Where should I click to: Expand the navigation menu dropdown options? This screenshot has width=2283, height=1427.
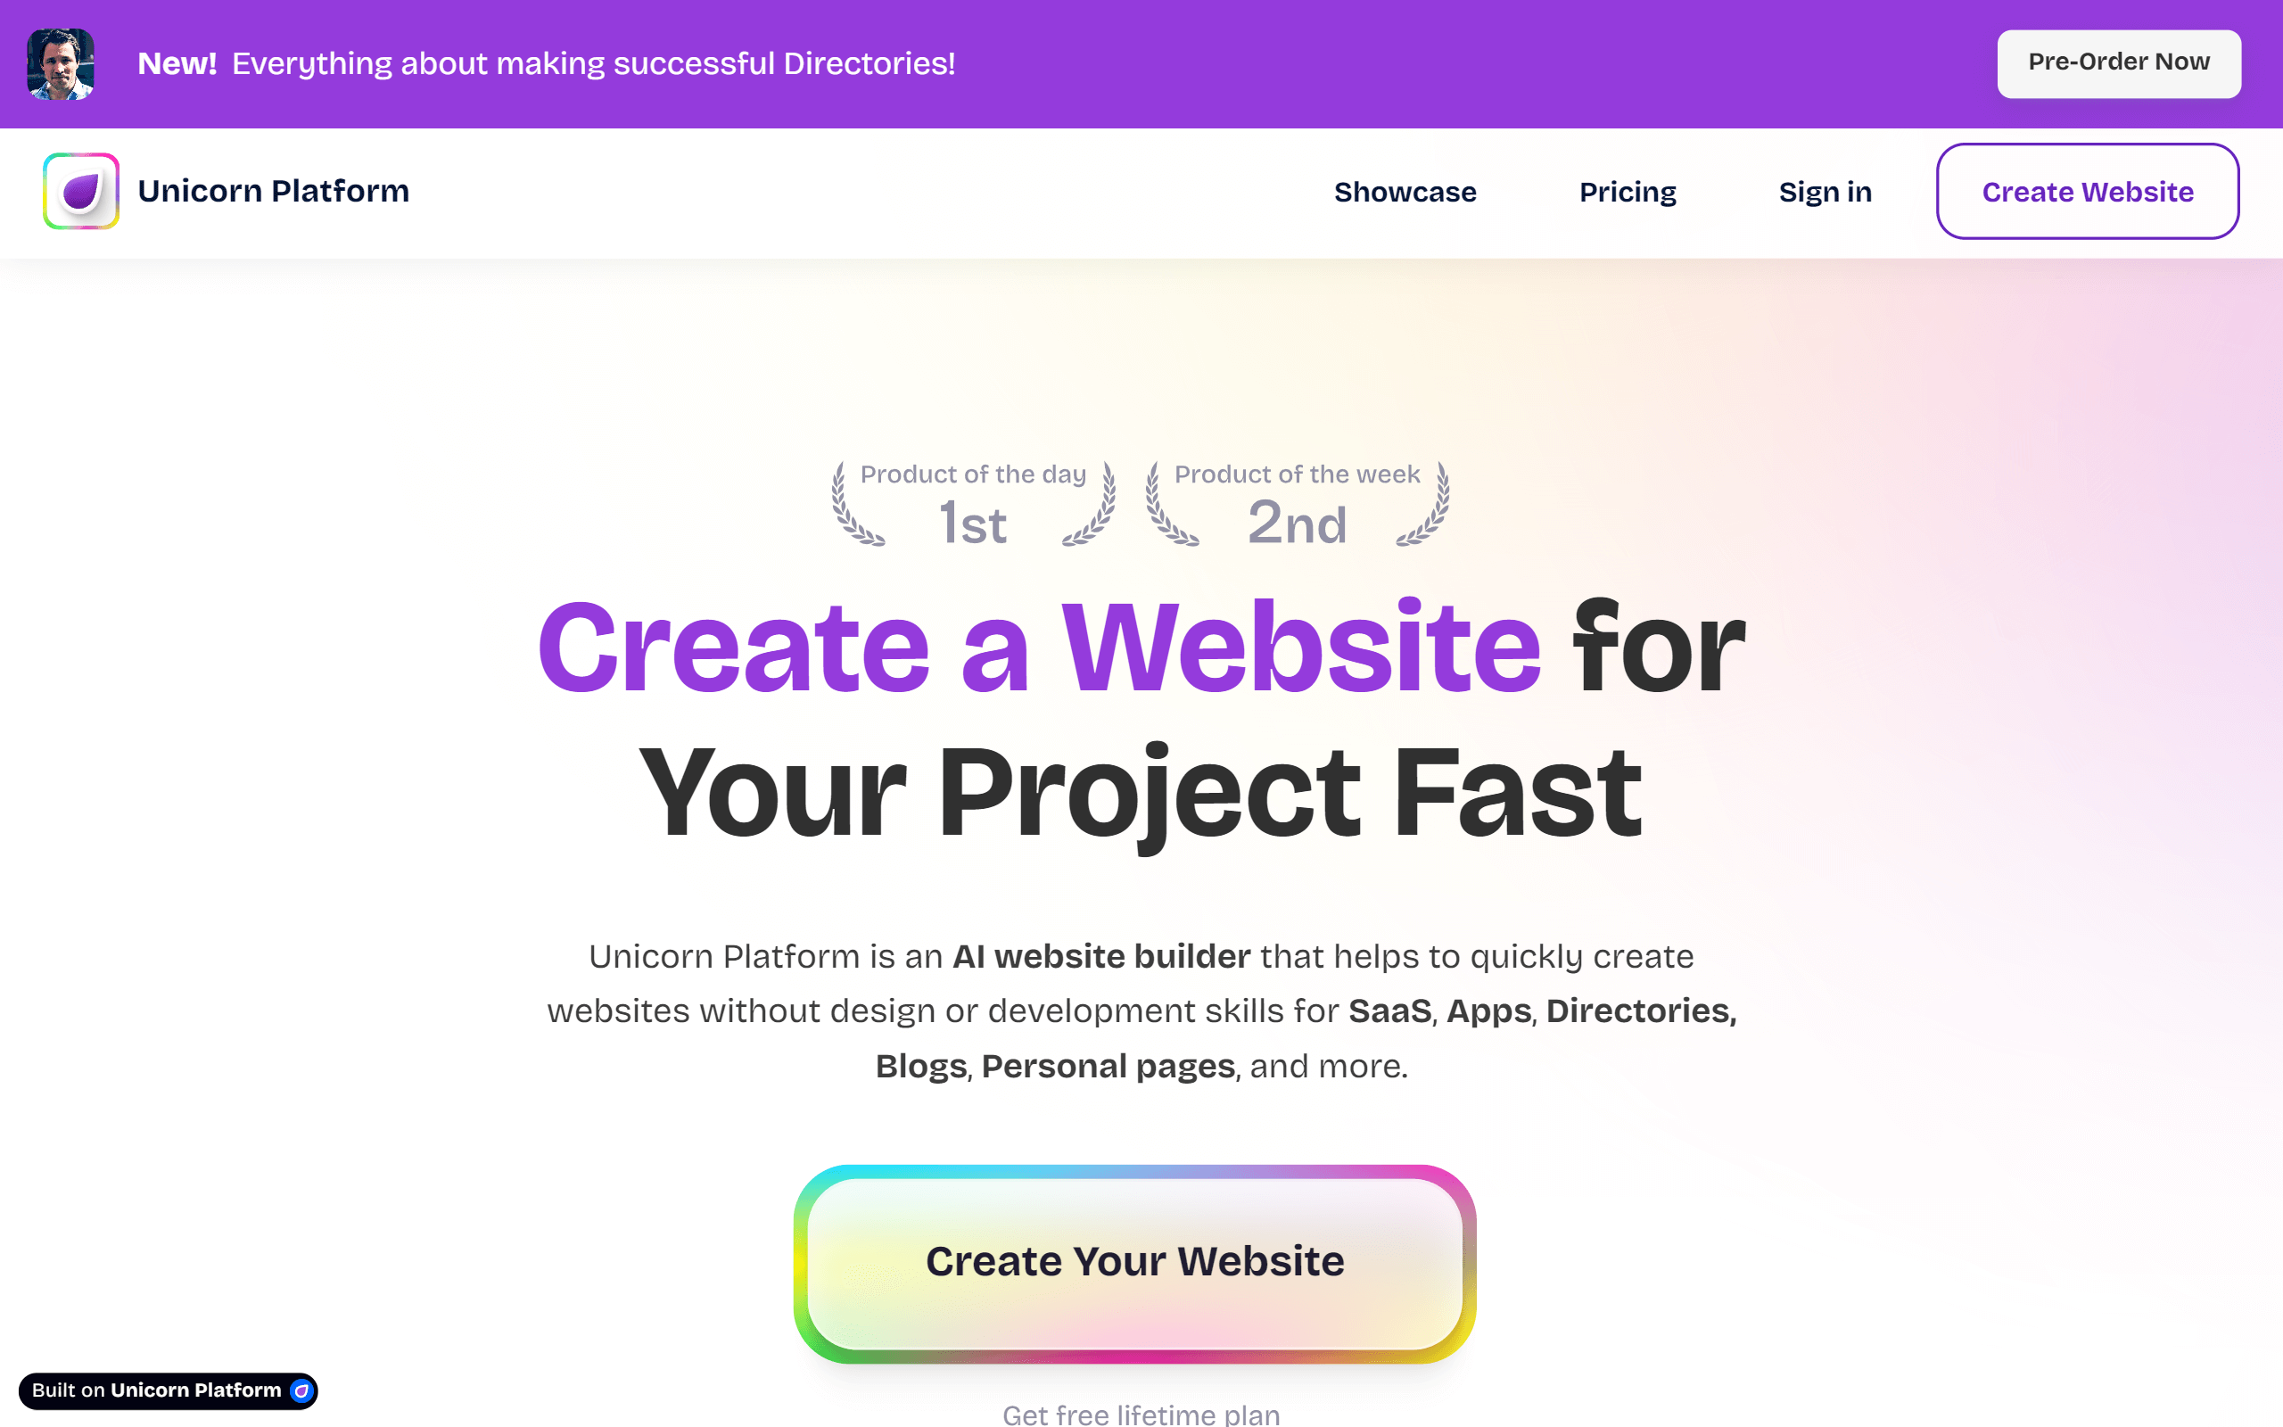click(1405, 193)
